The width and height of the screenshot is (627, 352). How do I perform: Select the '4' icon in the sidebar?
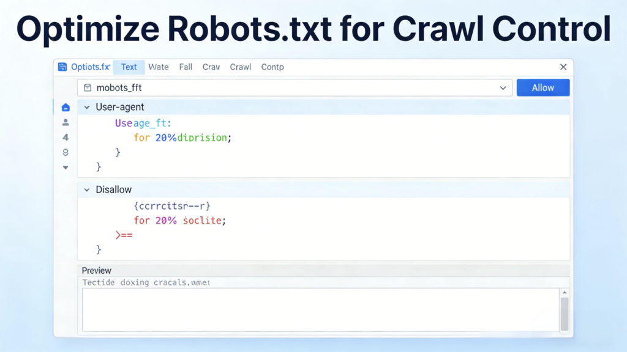66,137
